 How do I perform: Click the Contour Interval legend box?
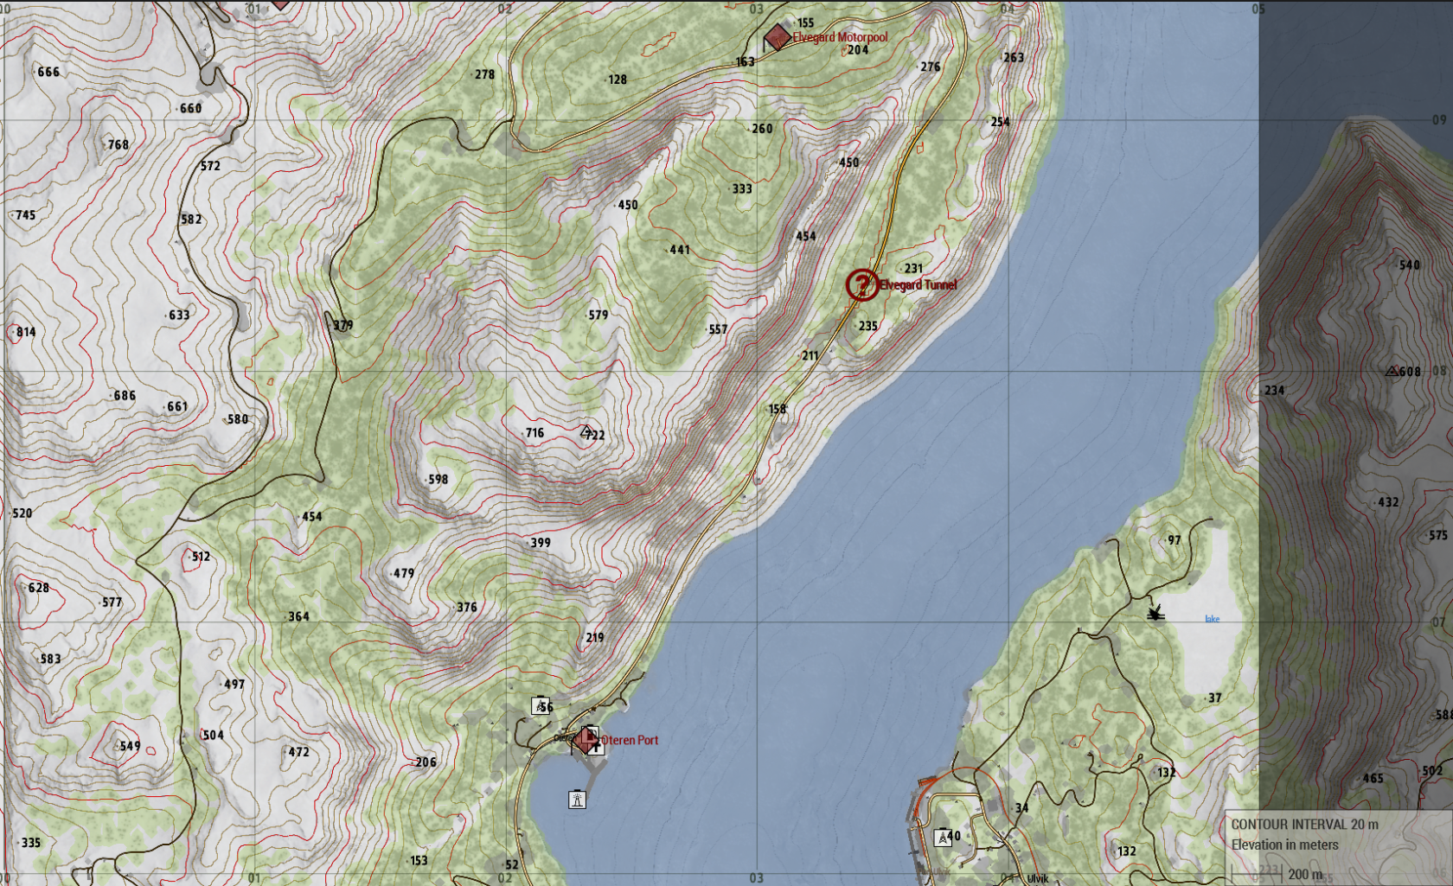(1337, 835)
